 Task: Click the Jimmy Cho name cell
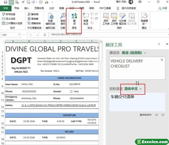(x=27, y=84)
